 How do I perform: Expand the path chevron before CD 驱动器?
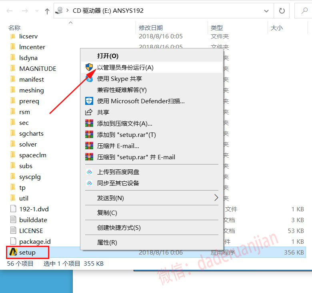click(x=68, y=10)
